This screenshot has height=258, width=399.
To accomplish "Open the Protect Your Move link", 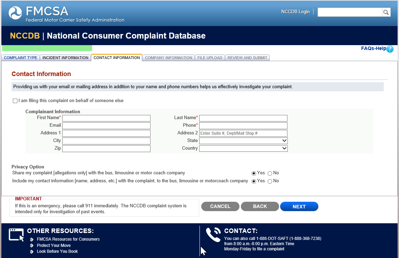I will pos(54,245).
